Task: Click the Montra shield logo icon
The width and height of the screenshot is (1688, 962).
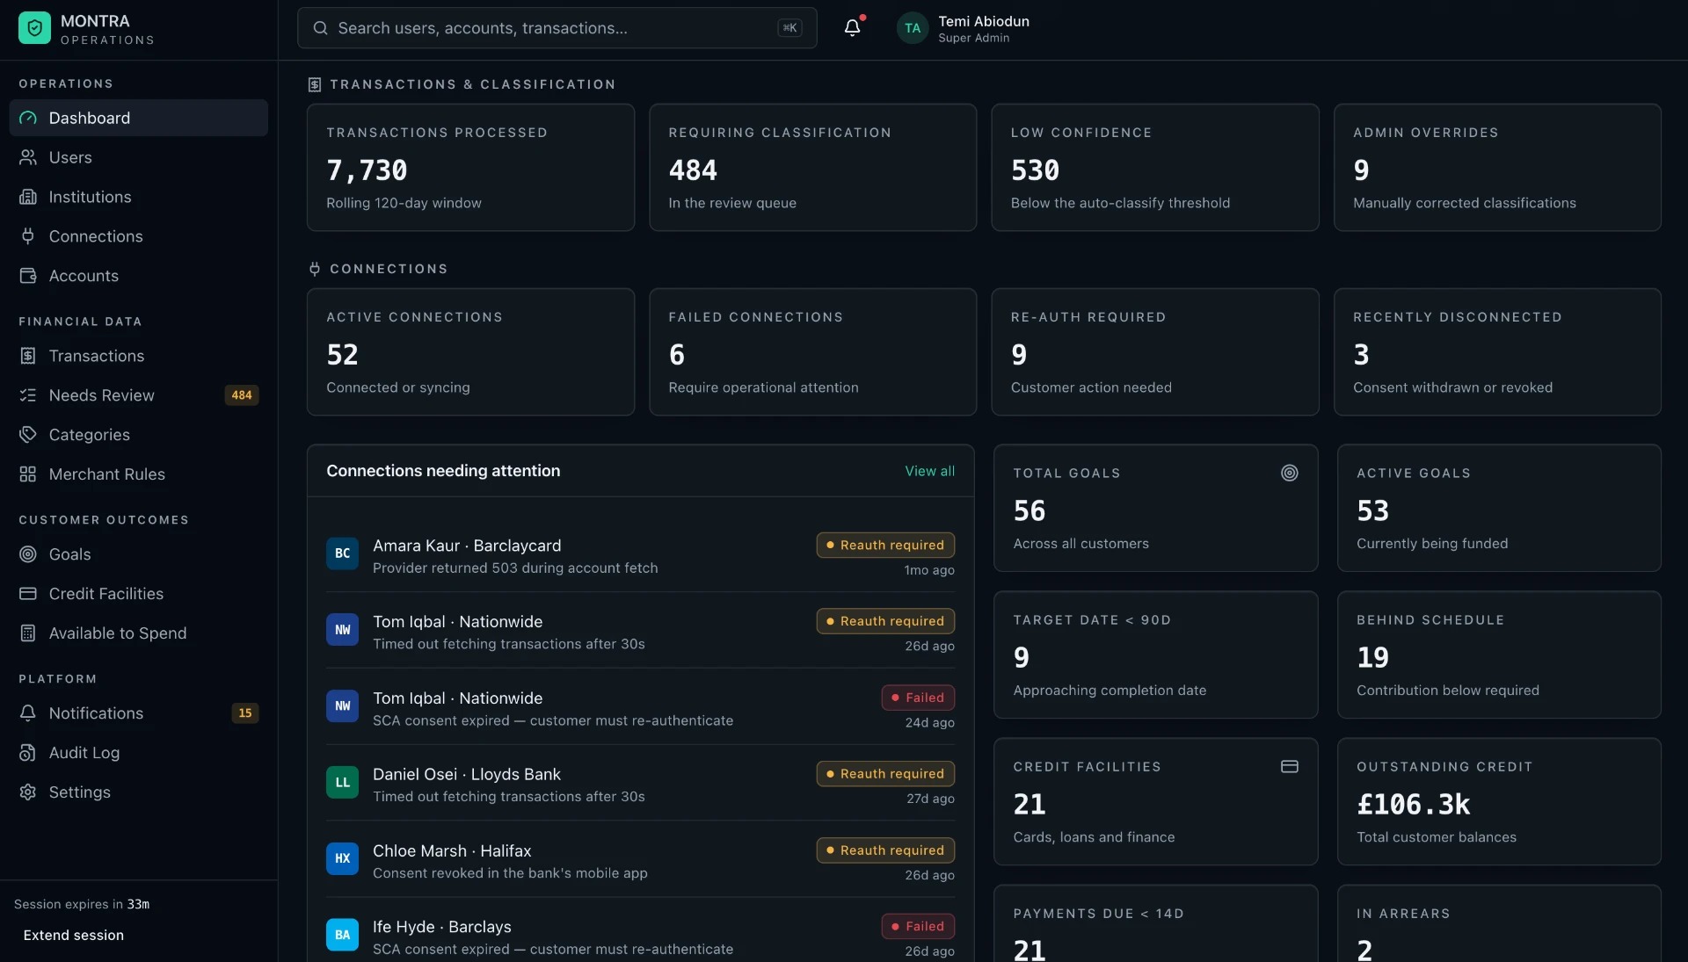Action: click(34, 28)
